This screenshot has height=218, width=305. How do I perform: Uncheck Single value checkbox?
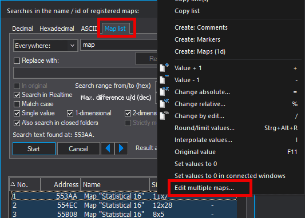tap(17, 113)
